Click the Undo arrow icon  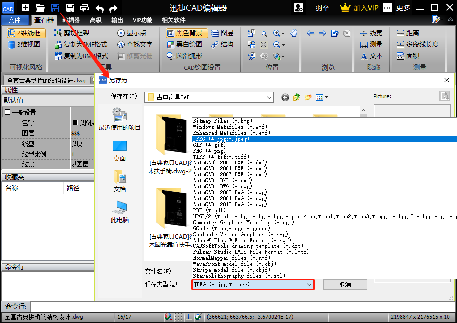[100, 8]
